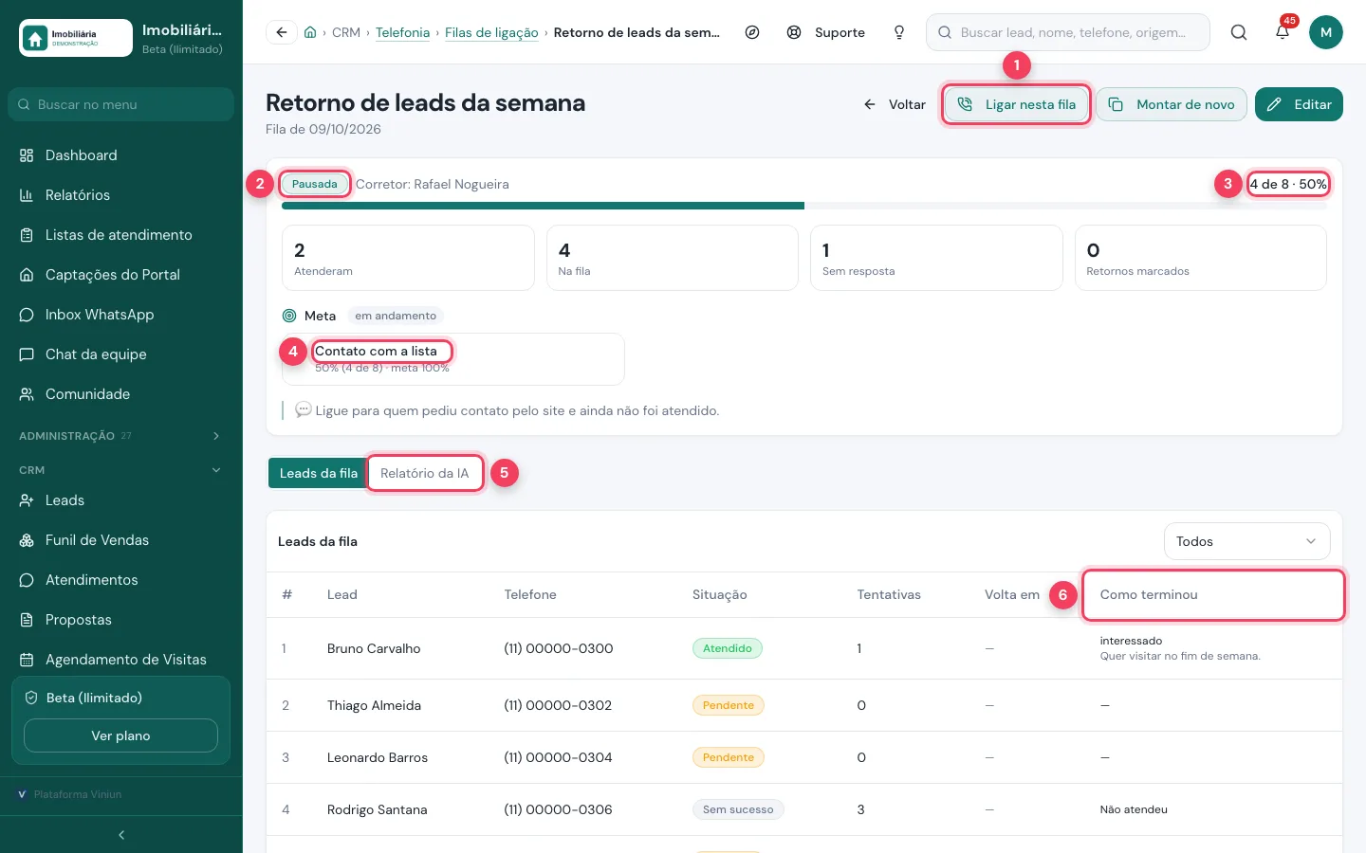The image size is (1366, 853).
Task: Click Montar de novo
Action: (x=1172, y=104)
